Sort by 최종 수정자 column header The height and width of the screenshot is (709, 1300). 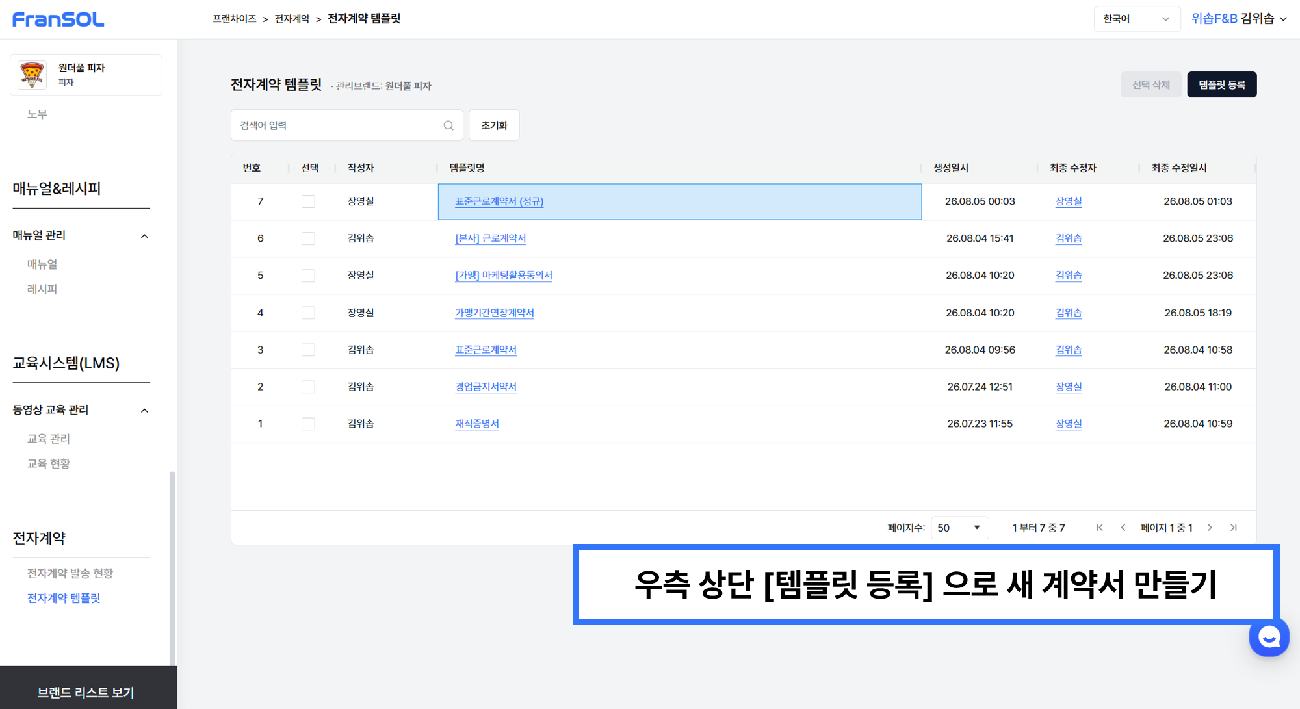tap(1073, 168)
